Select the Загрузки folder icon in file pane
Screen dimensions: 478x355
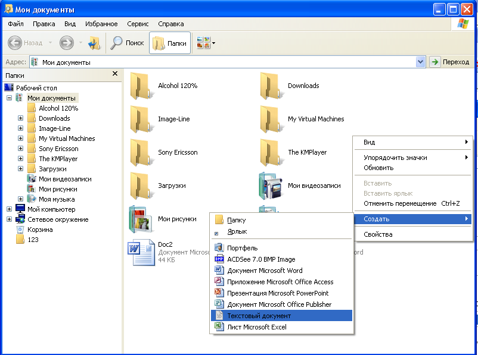point(141,186)
